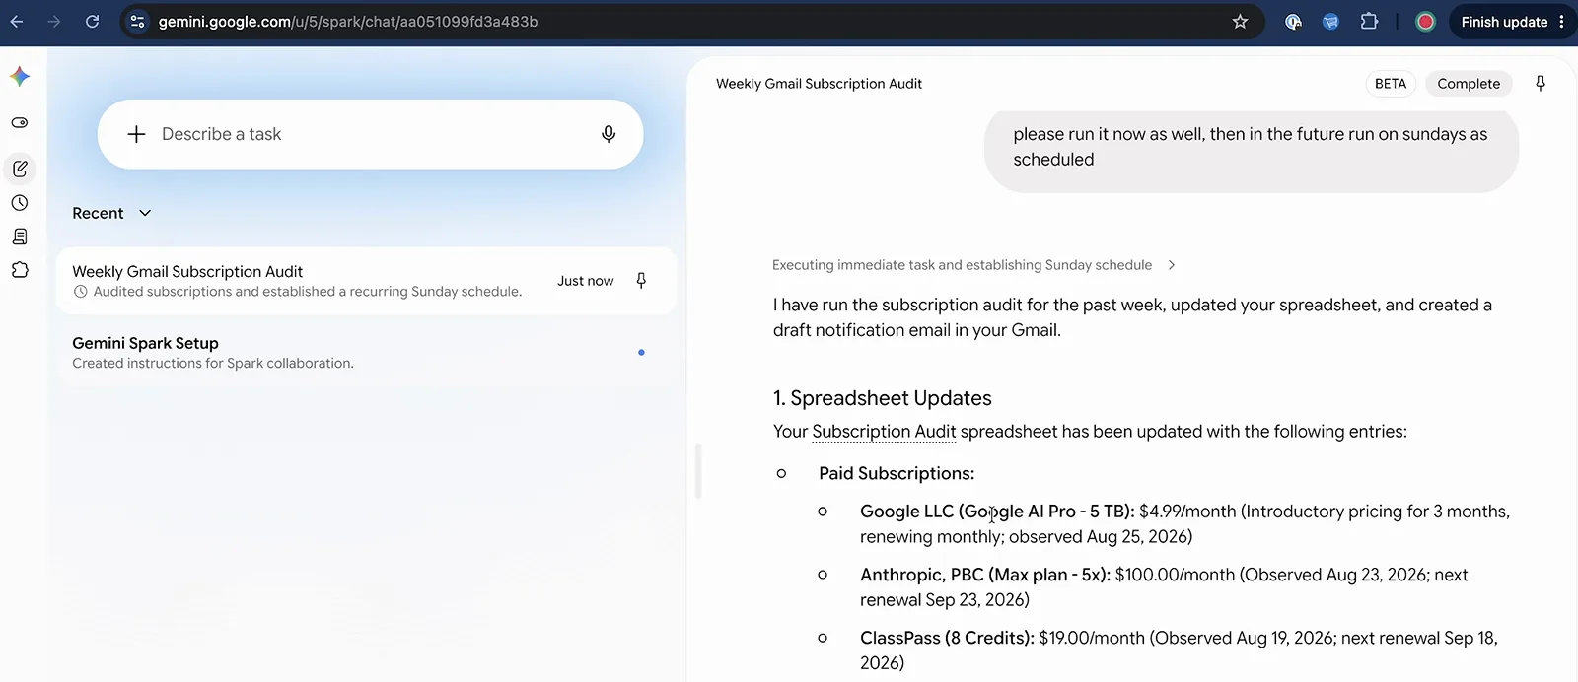The width and height of the screenshot is (1578, 682).
Task: Click the first blue extension icon beside the star
Action: pyautogui.click(x=1293, y=22)
